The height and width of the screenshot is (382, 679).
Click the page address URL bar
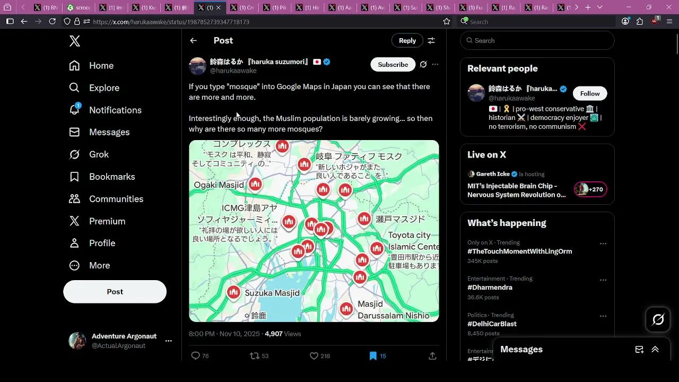(265, 22)
